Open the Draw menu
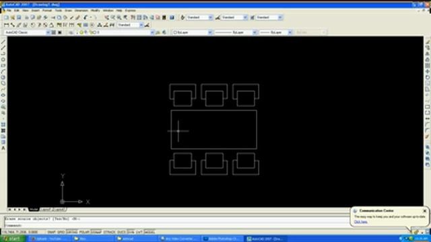Image resolution: width=431 pixels, height=242 pixels. click(68, 11)
